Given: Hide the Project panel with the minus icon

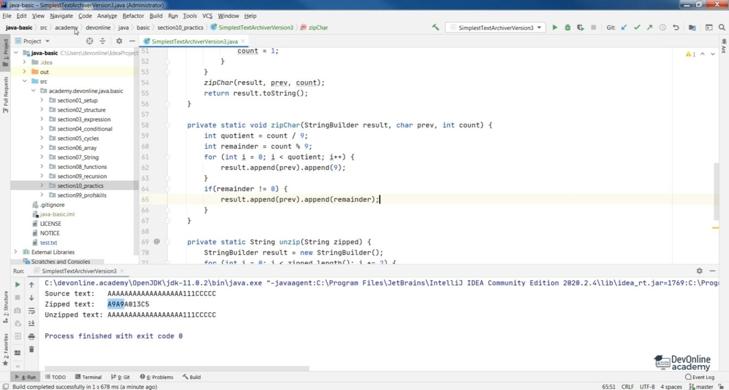Looking at the screenshot, I should coord(132,41).
